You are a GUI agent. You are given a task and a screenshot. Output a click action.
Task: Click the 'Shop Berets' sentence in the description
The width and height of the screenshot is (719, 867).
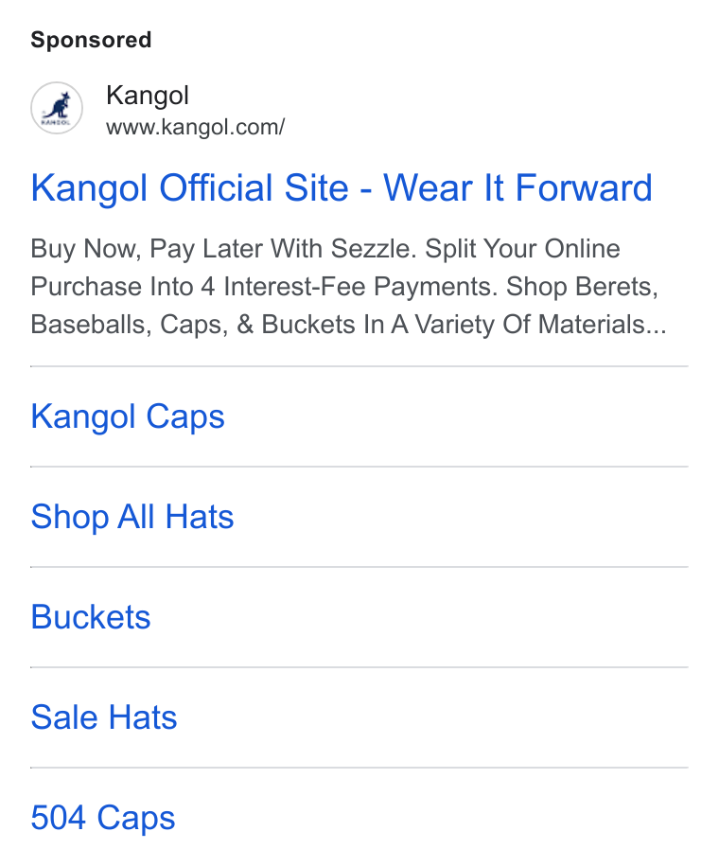(583, 287)
